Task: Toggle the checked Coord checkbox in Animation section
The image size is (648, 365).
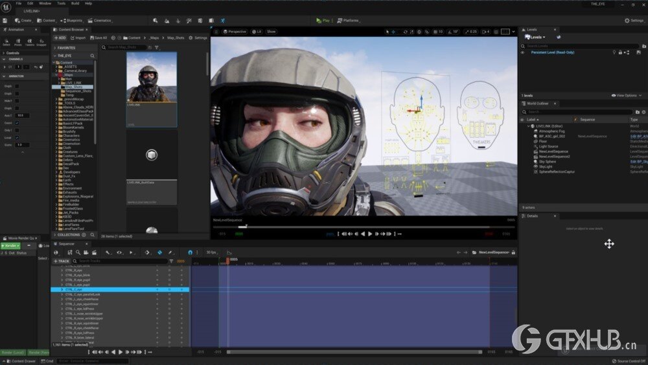Action: click(17, 123)
